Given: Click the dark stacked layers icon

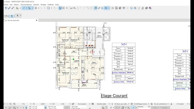Looking at the screenshot, I should (146, 8).
